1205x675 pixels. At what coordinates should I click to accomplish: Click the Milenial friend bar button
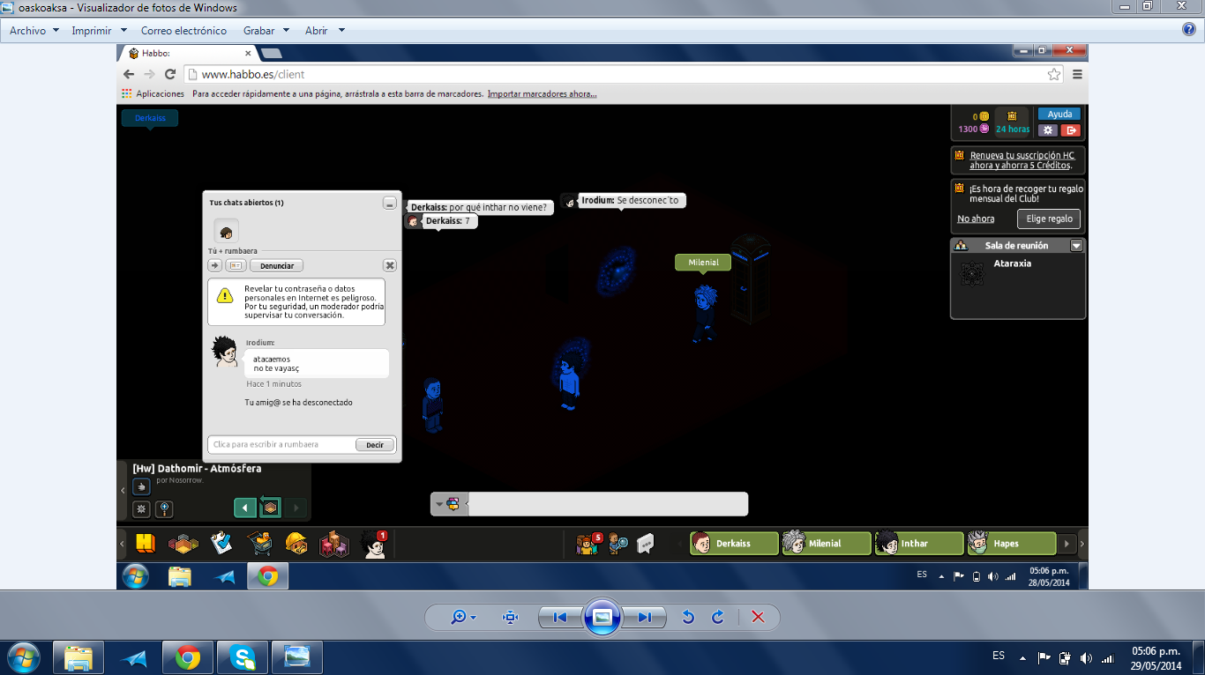point(827,544)
